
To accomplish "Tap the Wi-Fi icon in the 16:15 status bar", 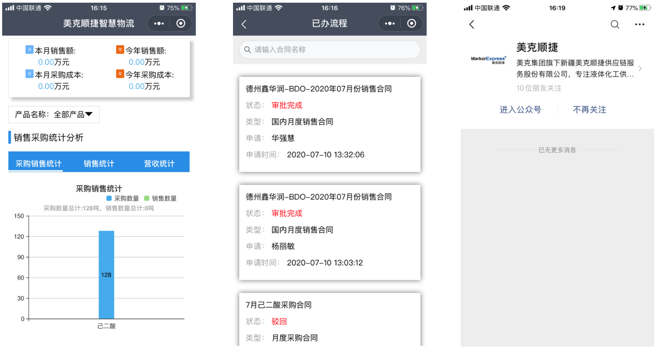I will click(47, 8).
